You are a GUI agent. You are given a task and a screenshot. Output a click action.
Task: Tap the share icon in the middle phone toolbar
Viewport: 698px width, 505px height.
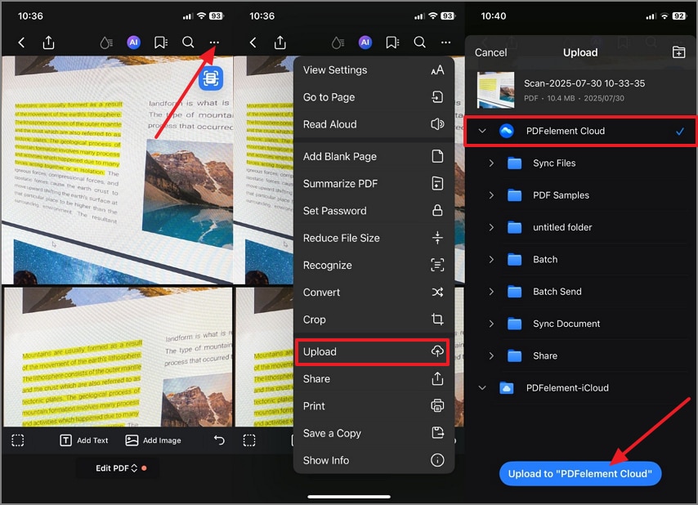pos(280,42)
